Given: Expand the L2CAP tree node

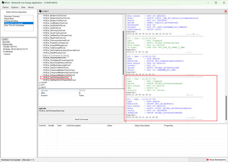Looking at the screenshot, I should pos(40,82).
